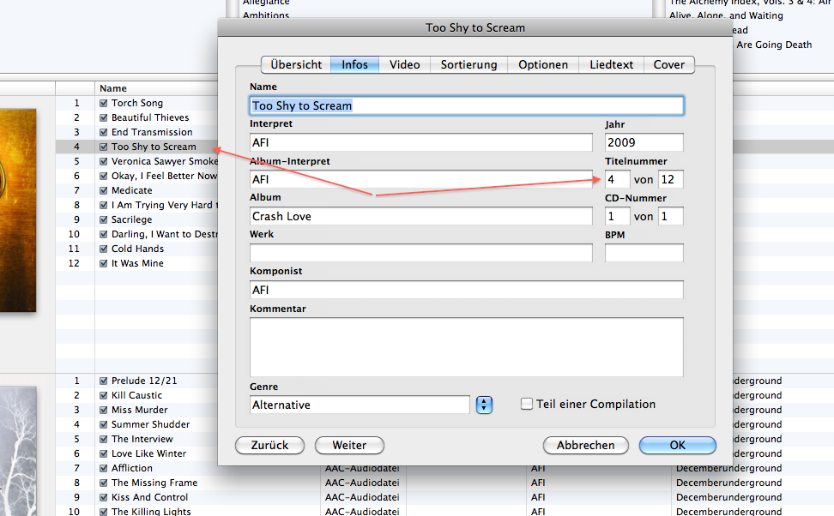This screenshot has height=516, width=834.
Task: Select the Miss Murder track
Action: [x=139, y=410]
